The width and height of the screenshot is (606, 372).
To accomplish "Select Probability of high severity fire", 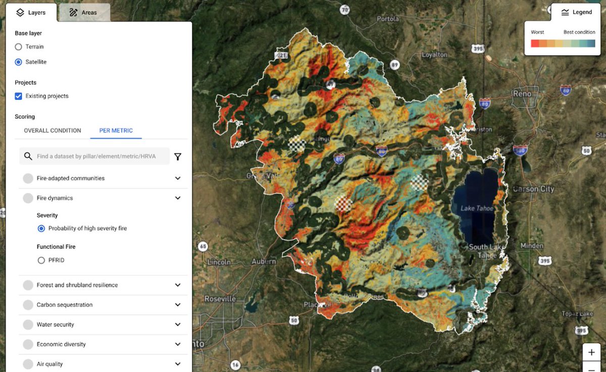I will coord(41,229).
